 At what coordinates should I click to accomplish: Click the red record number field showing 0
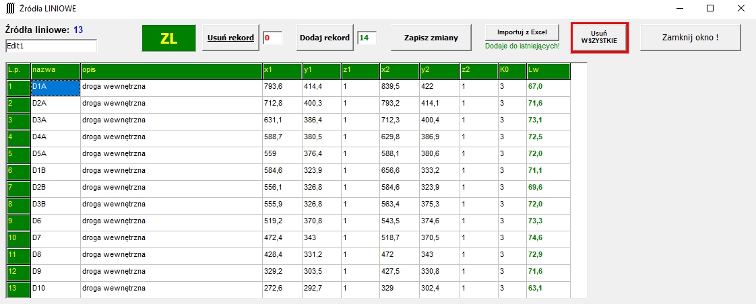(272, 38)
